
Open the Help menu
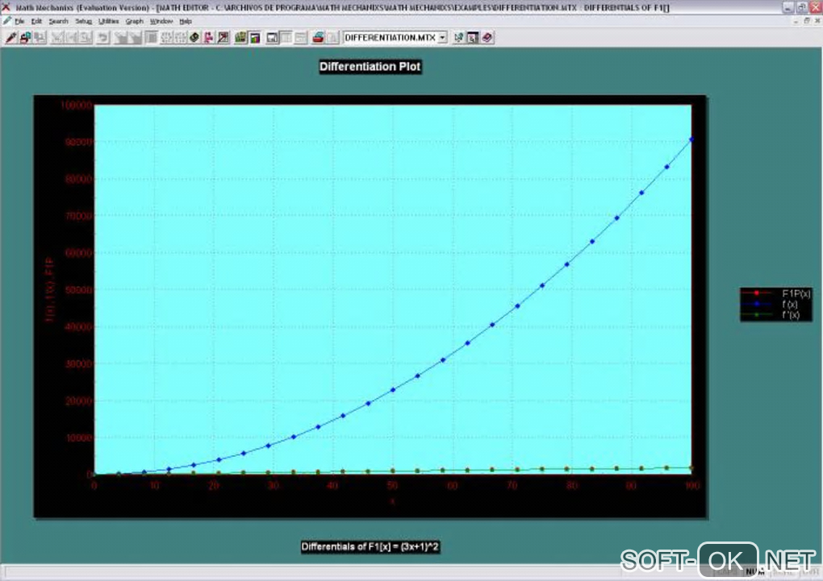click(x=186, y=22)
